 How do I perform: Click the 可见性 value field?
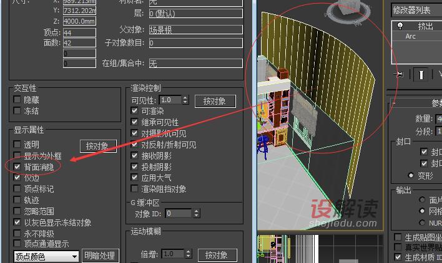point(170,100)
